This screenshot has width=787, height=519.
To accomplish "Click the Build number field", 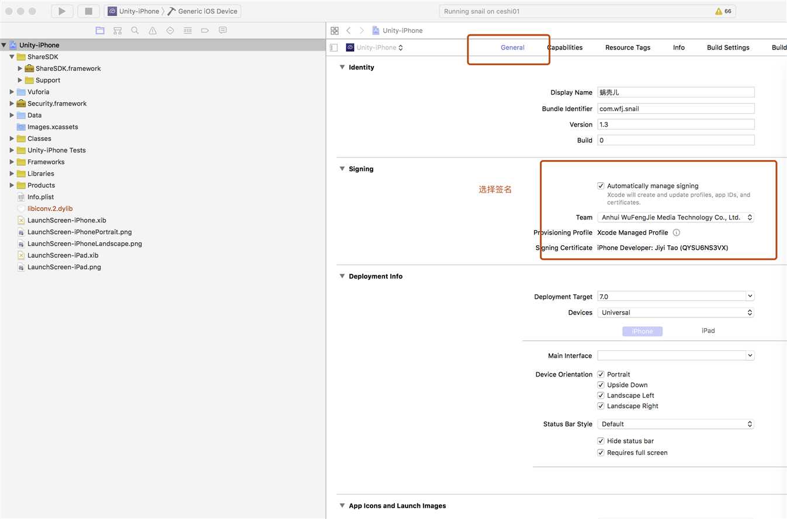I will pyautogui.click(x=675, y=140).
